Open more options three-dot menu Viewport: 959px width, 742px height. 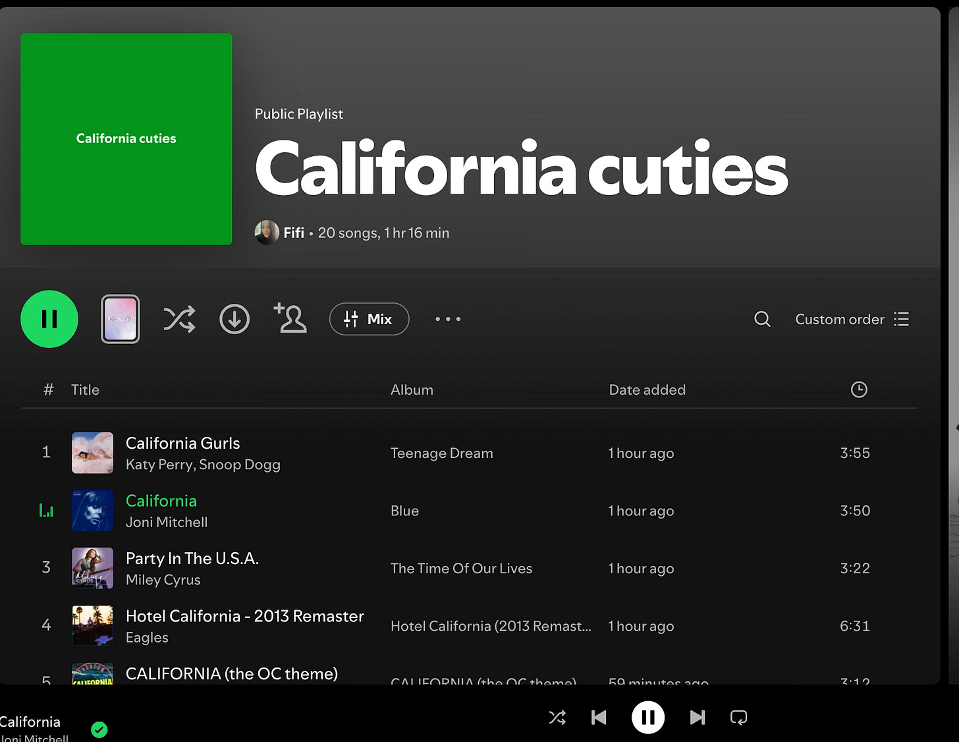[448, 319]
